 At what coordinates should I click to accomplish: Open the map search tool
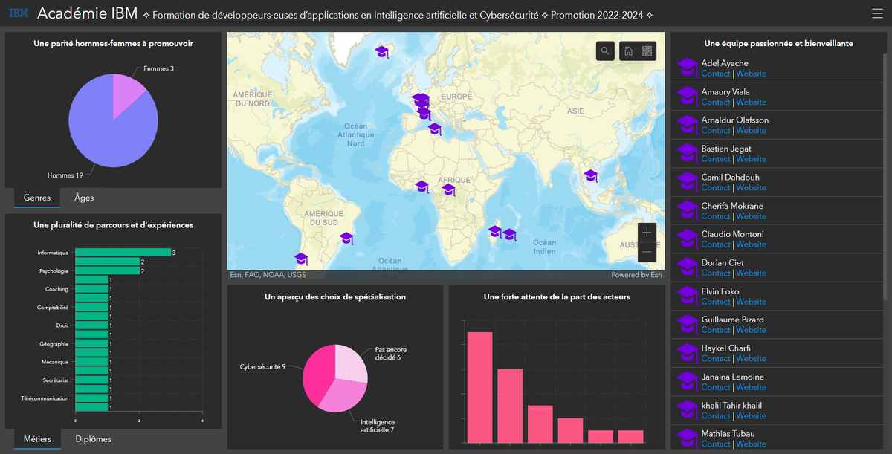[x=605, y=51]
